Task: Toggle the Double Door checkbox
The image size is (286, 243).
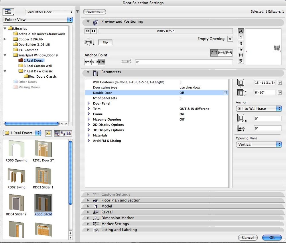Action: 225,93
